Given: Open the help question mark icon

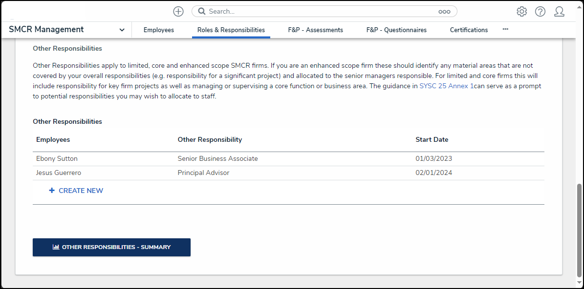Looking at the screenshot, I should click(540, 11).
